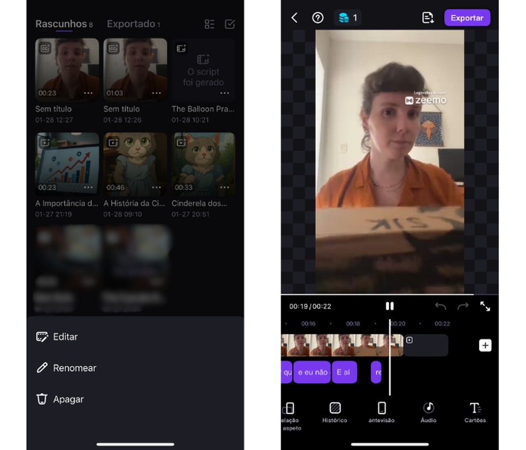Click the purple Exportar button
This screenshot has height=450, width=526.
[467, 18]
